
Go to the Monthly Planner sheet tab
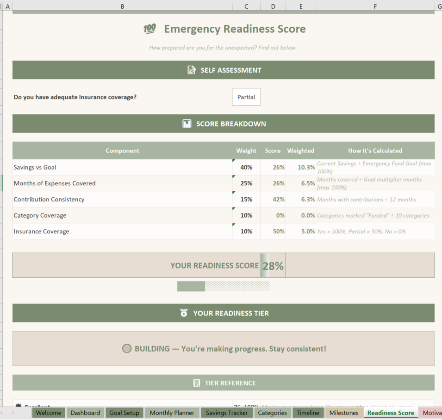(x=172, y=413)
